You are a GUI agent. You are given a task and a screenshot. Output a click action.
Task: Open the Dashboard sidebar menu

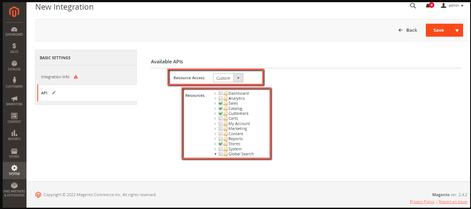point(14,32)
